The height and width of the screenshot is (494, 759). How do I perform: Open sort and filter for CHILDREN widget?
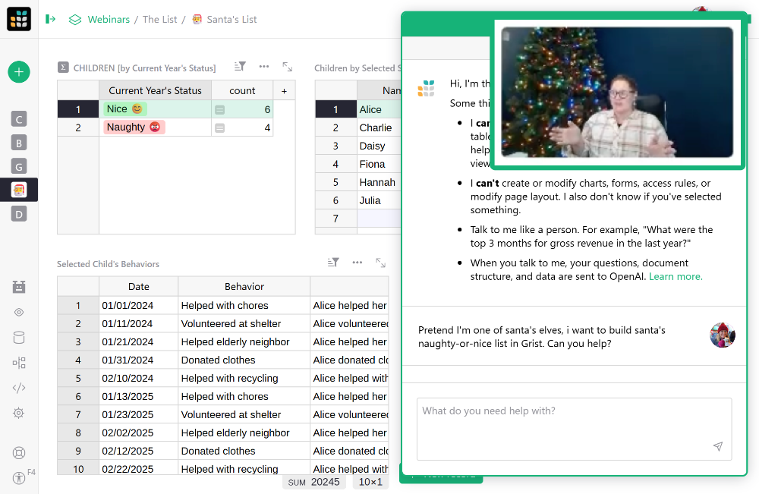(x=240, y=67)
